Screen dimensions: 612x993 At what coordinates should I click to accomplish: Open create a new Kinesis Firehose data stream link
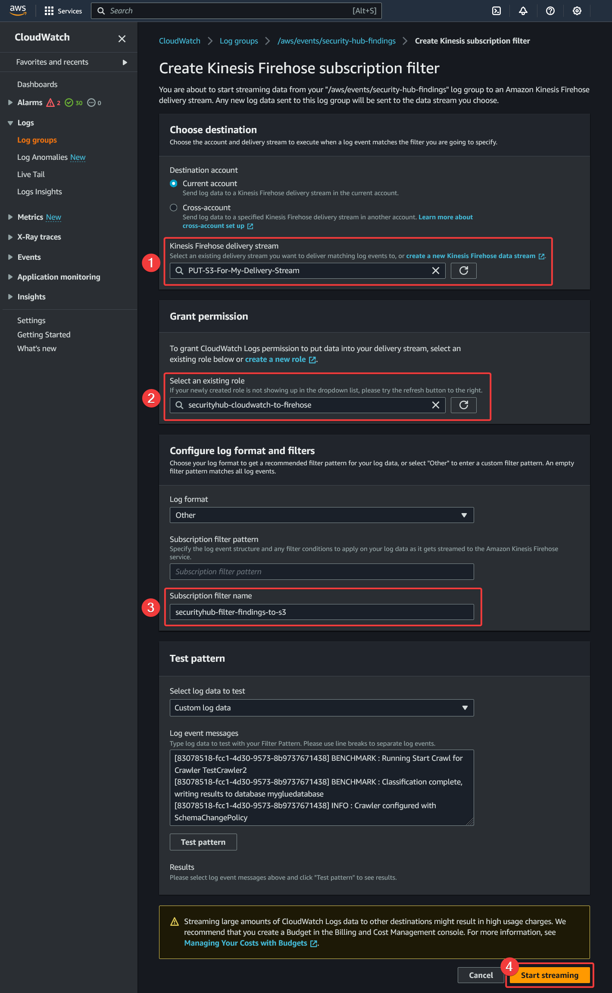(475, 256)
